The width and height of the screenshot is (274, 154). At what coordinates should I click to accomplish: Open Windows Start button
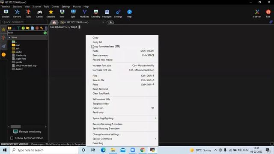(x=5, y=150)
